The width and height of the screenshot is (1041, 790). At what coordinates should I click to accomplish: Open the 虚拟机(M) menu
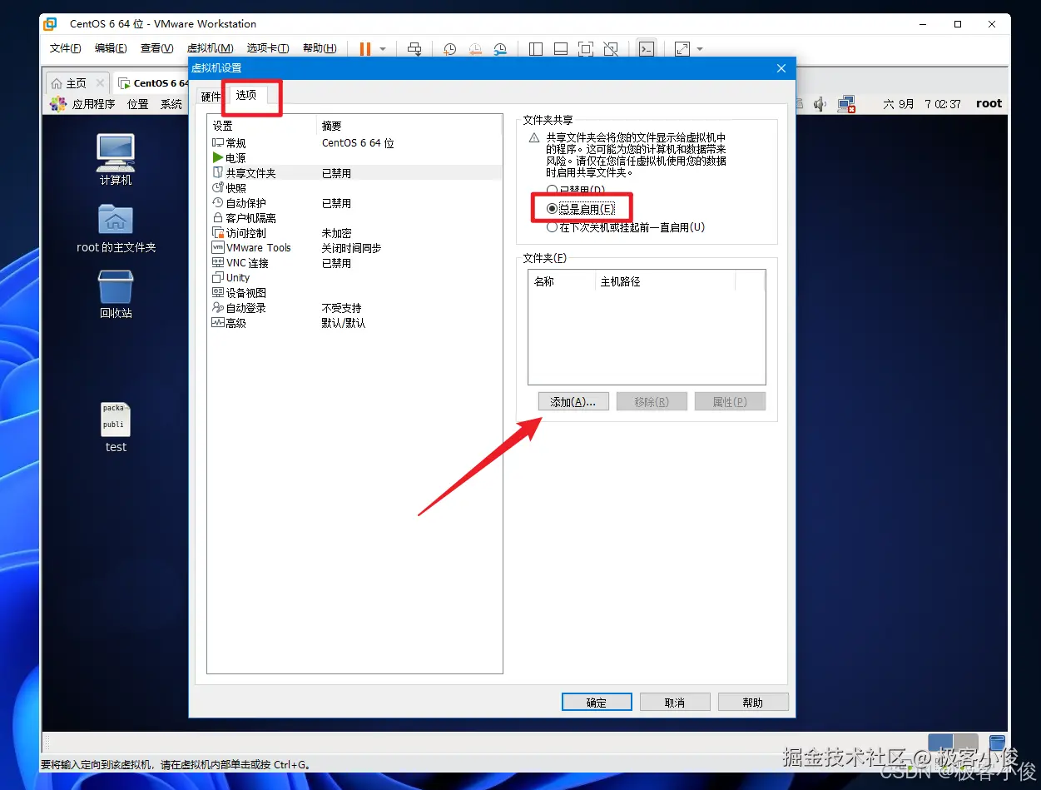point(210,48)
